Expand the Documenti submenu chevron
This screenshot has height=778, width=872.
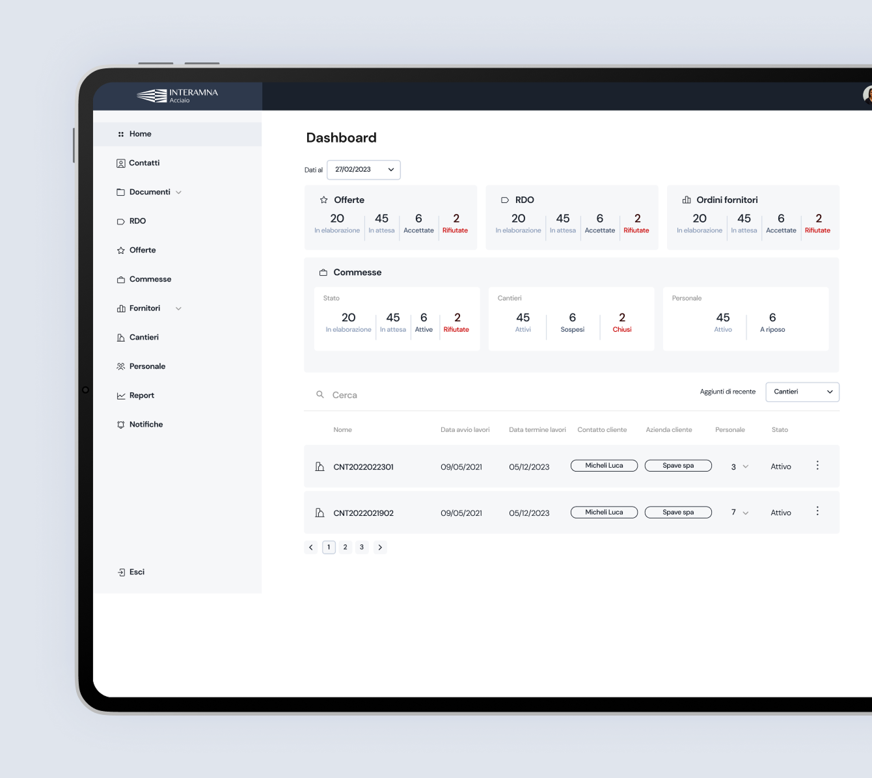[178, 193]
